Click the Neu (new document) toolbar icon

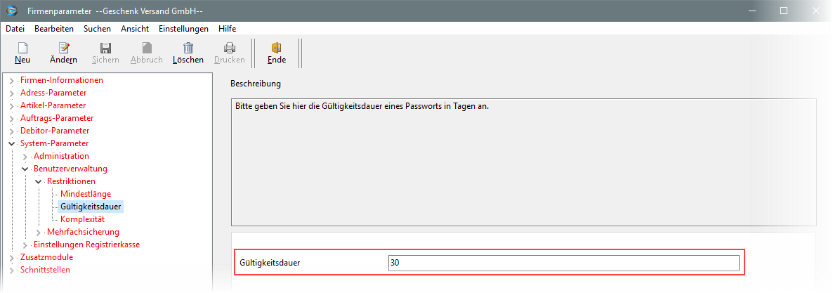point(22,48)
